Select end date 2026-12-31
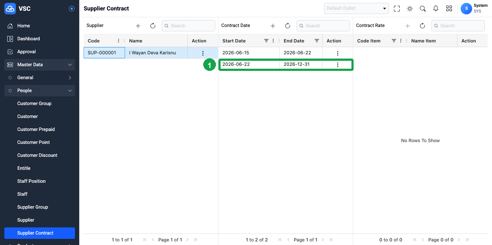The image size is (492, 245). (301, 64)
